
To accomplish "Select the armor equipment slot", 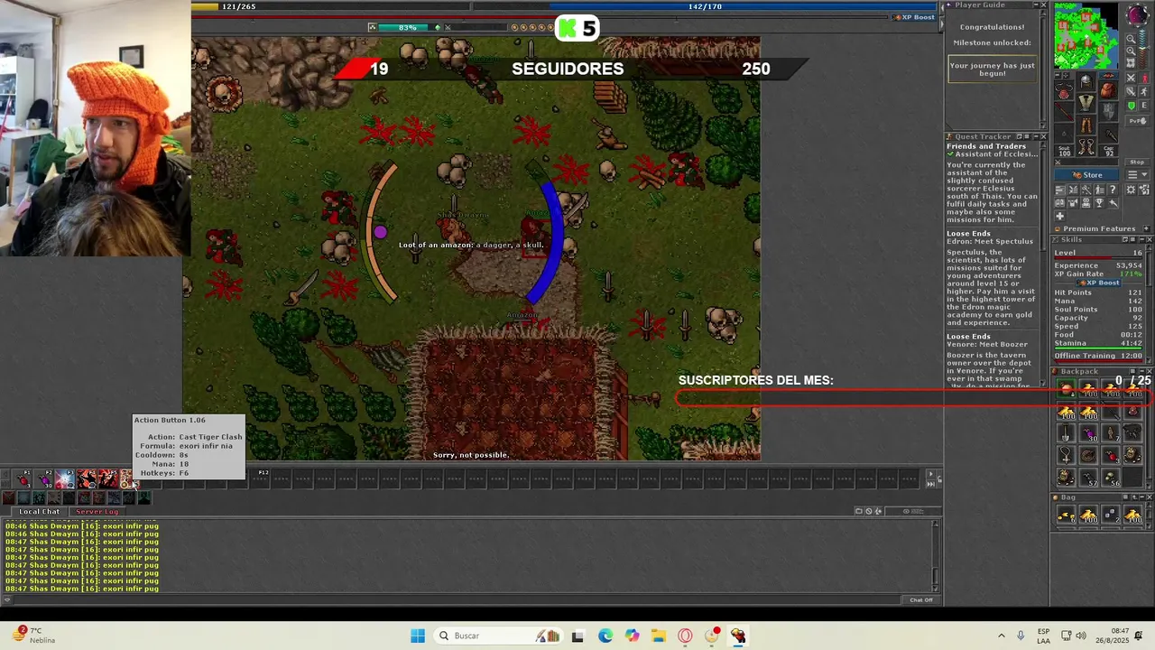I will click(x=1086, y=102).
